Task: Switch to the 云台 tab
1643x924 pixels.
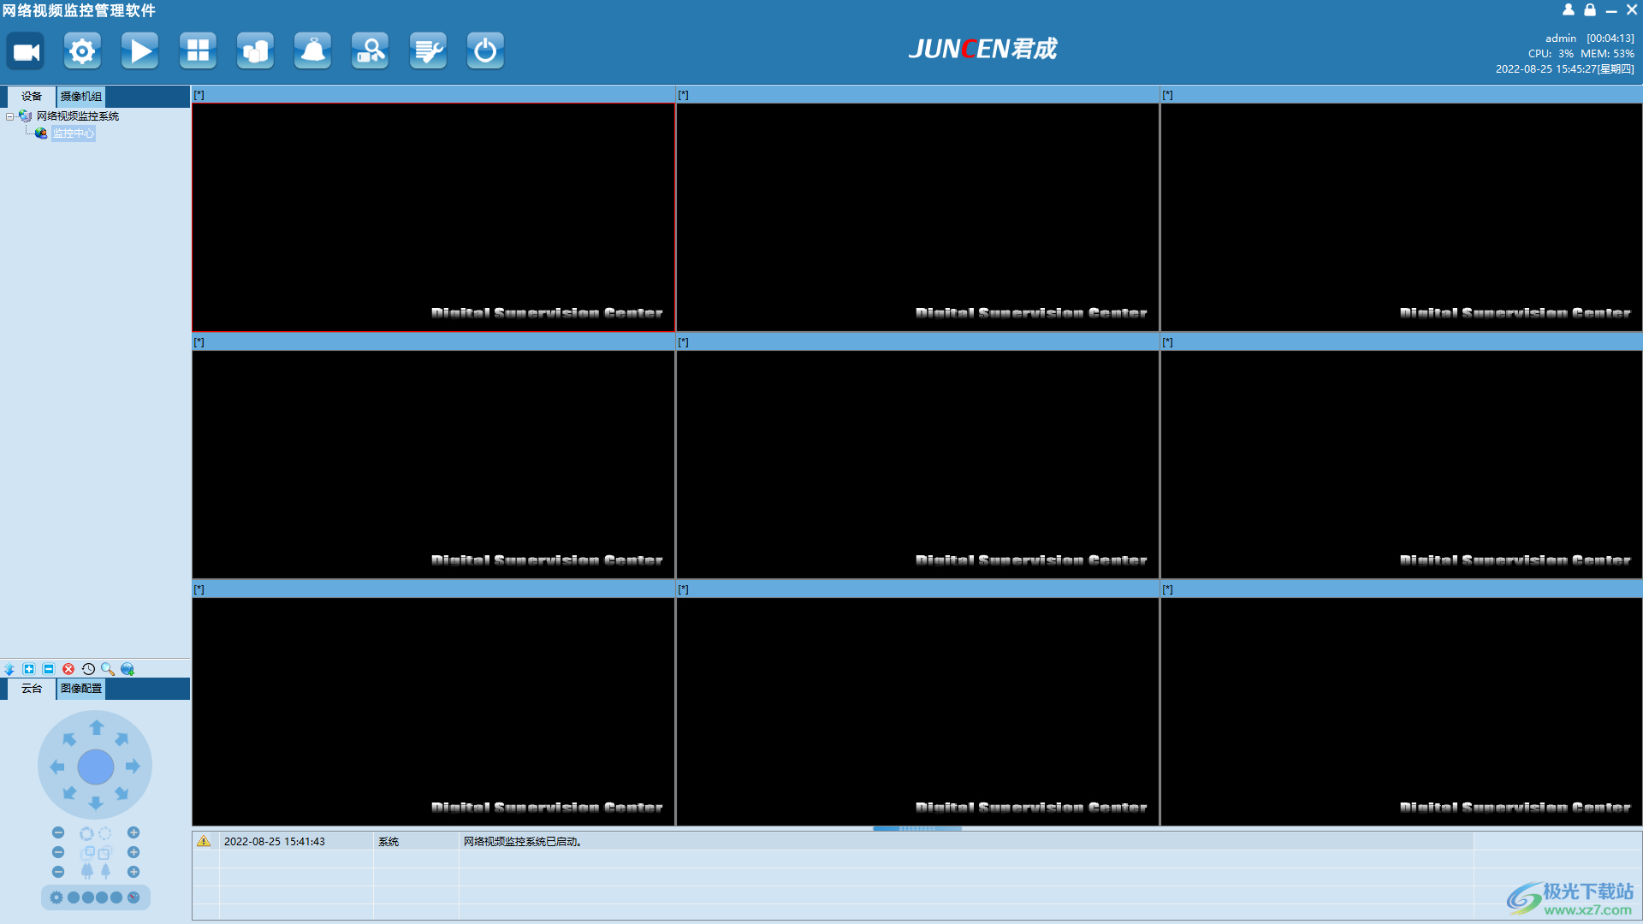Action: (x=32, y=689)
